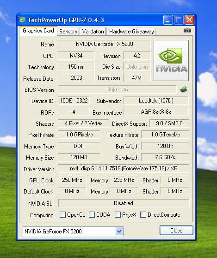Click the Default Clock row Shader value
The height and width of the screenshot is (258, 217).
click(x=175, y=191)
